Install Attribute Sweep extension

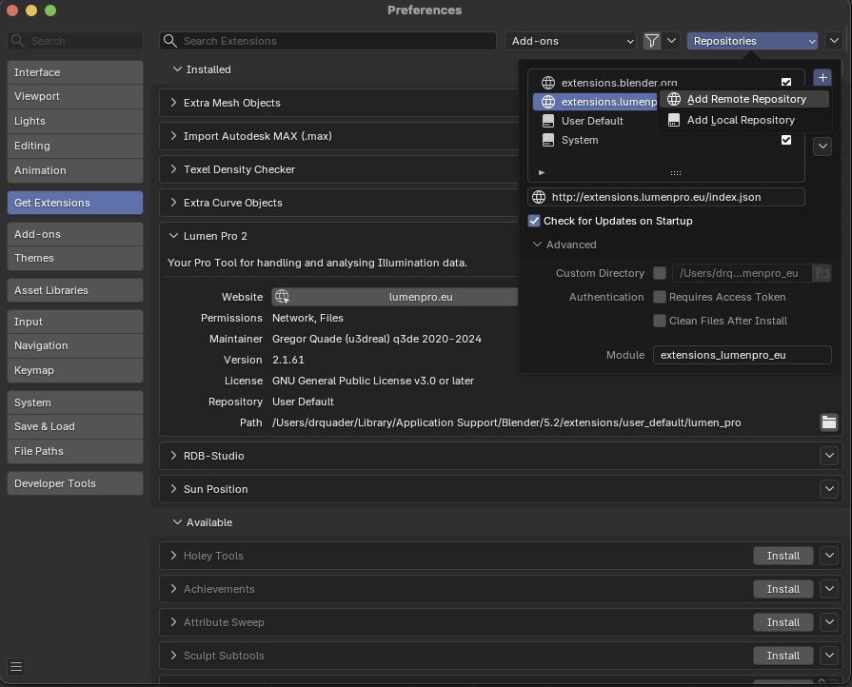point(783,622)
